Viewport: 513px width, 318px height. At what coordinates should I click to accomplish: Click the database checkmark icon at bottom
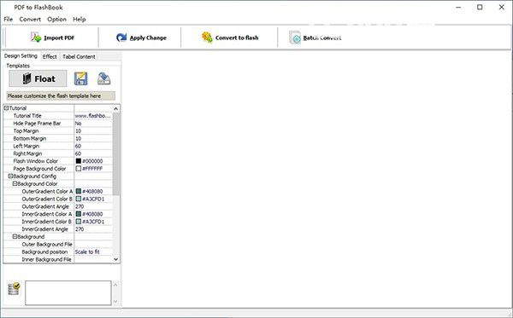click(14, 289)
